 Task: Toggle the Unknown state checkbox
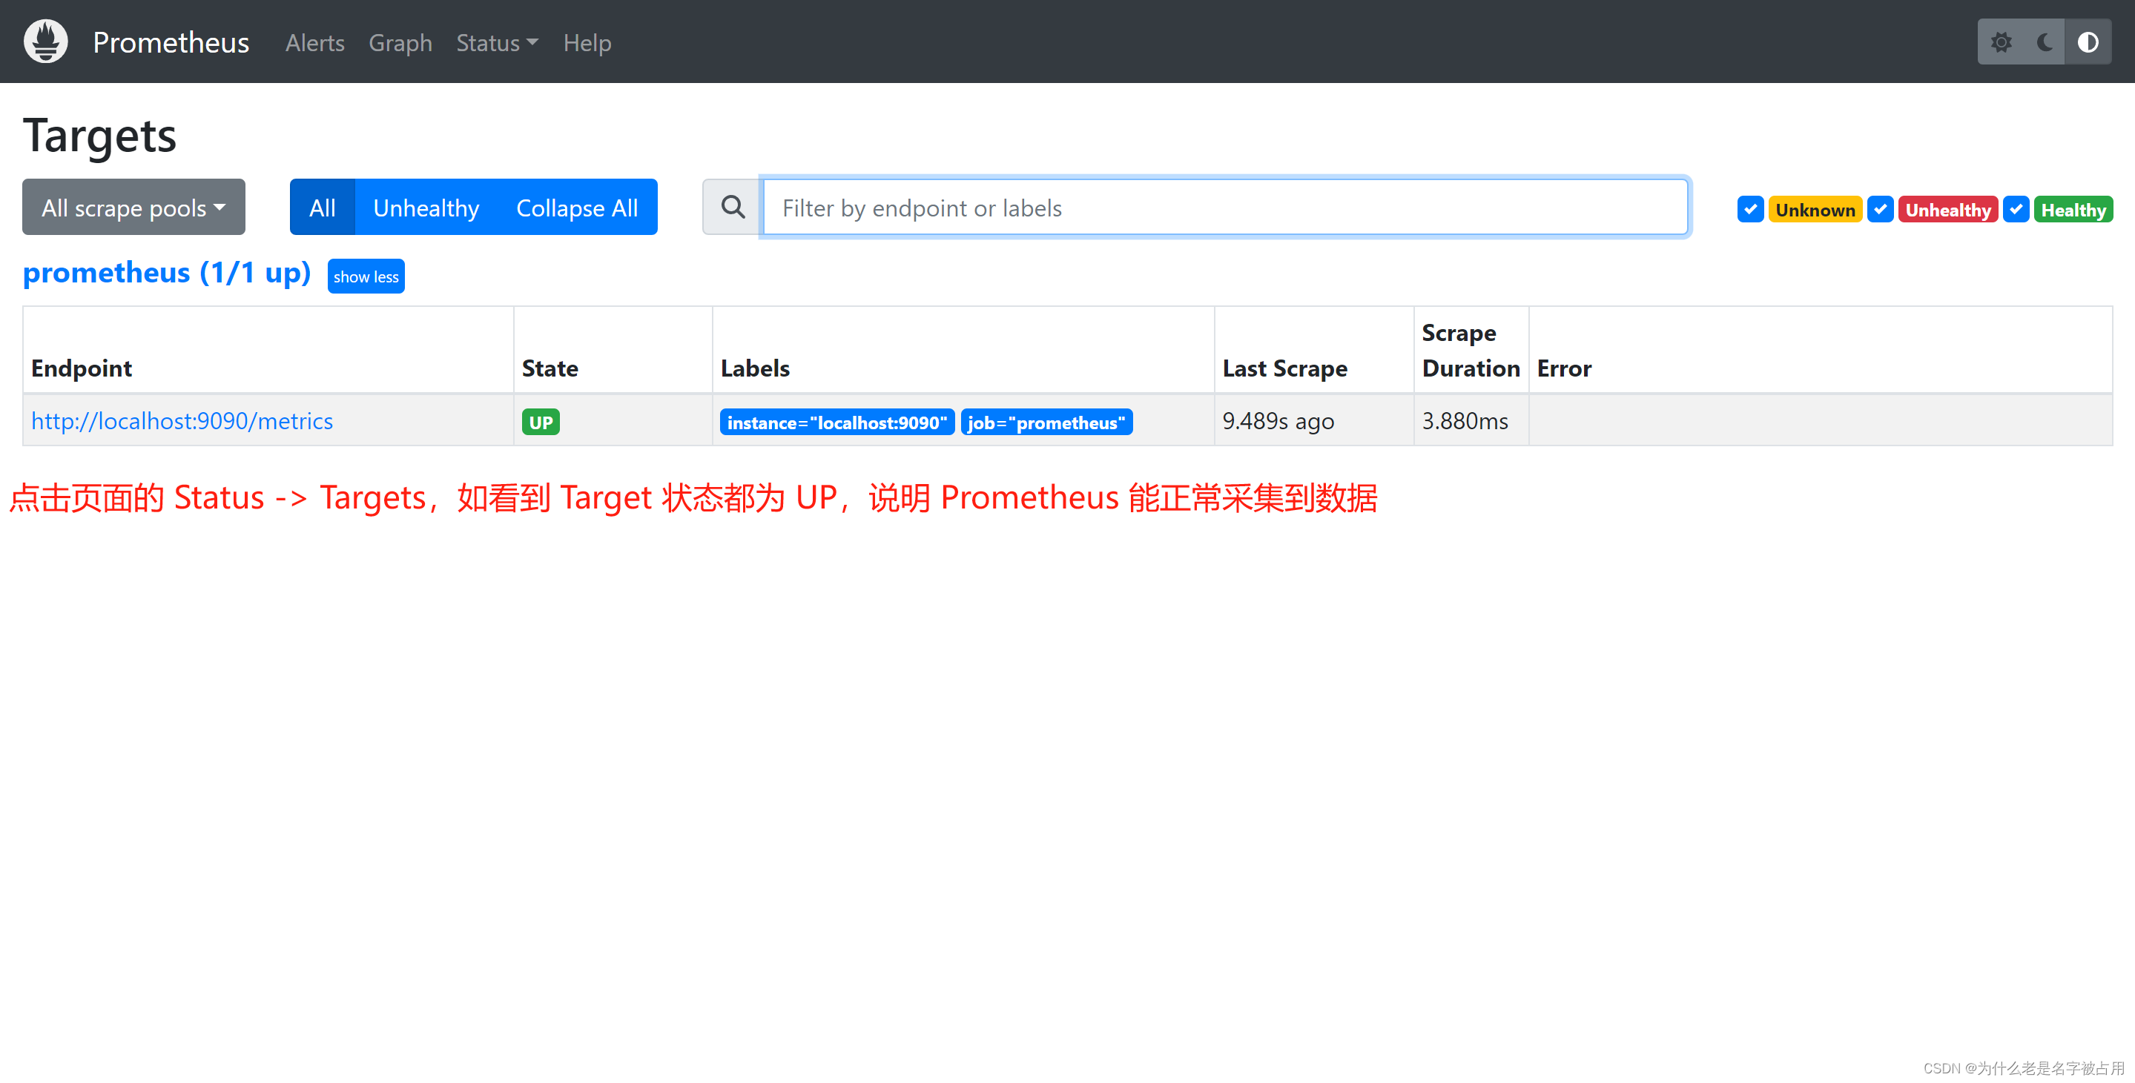[x=1750, y=210]
